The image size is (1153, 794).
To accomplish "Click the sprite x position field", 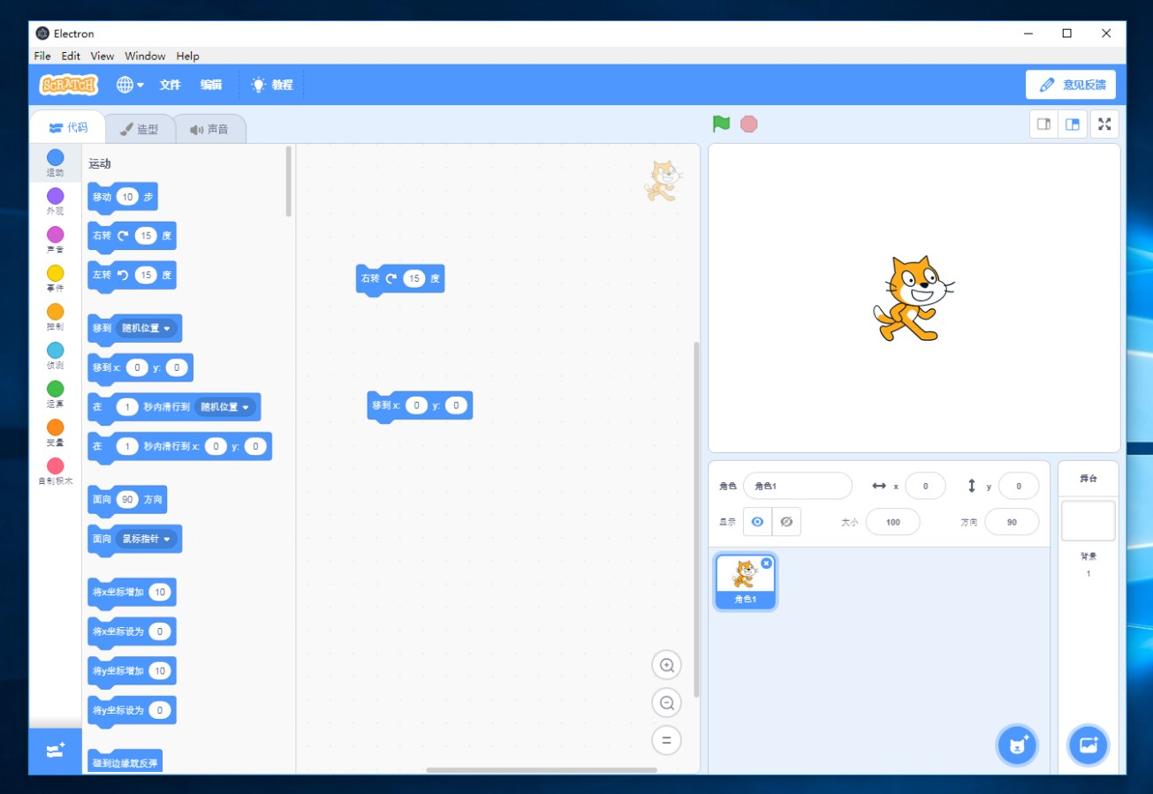I will click(x=925, y=486).
